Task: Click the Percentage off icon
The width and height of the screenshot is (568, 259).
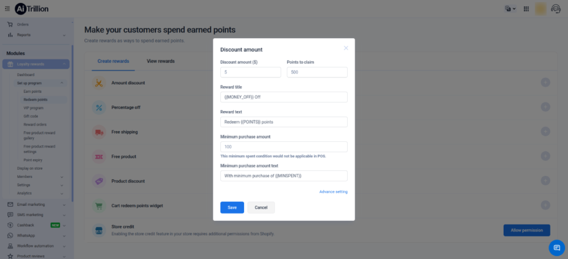Action: (99, 107)
